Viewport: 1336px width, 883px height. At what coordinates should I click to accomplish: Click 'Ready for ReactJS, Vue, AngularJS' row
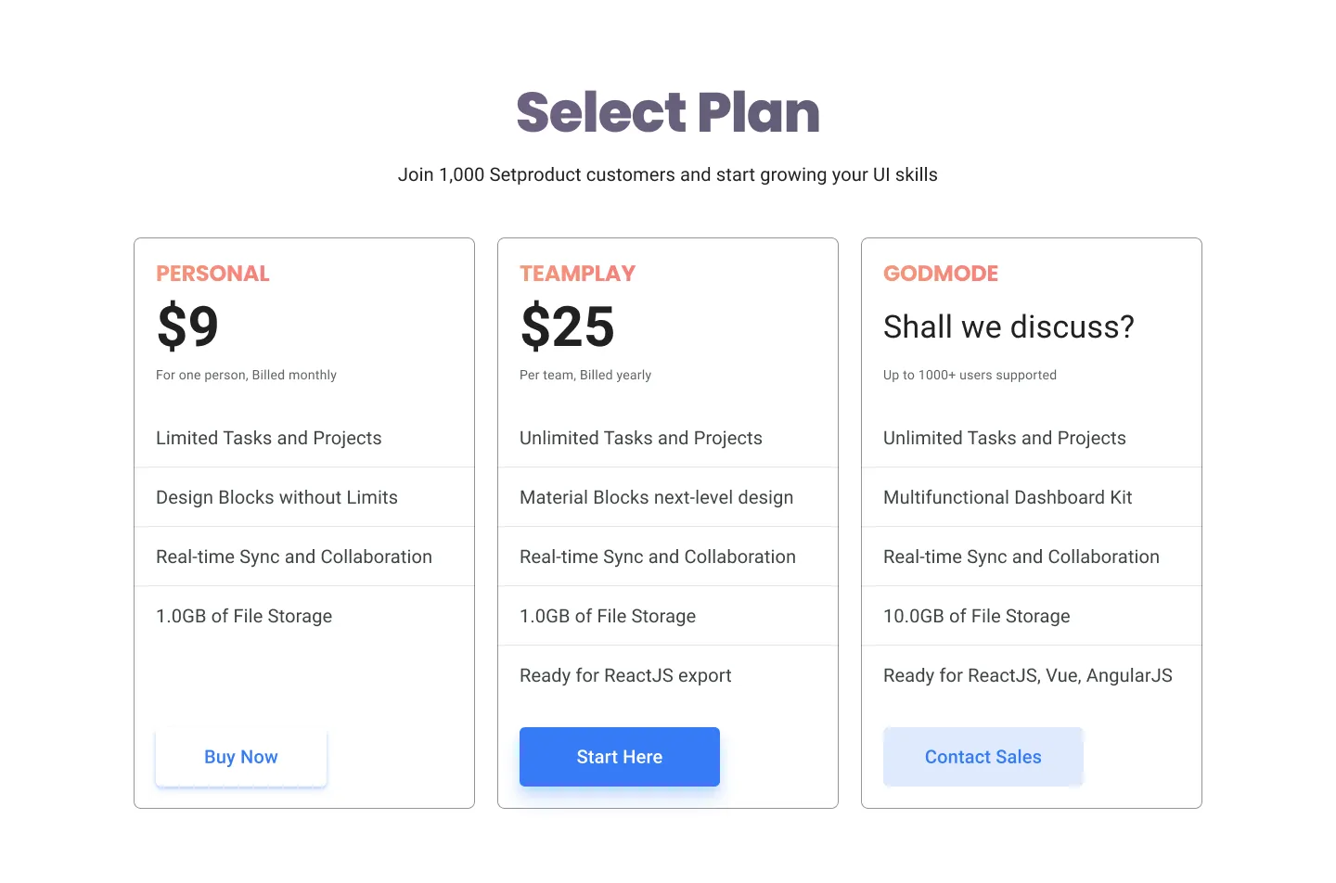pos(1027,675)
